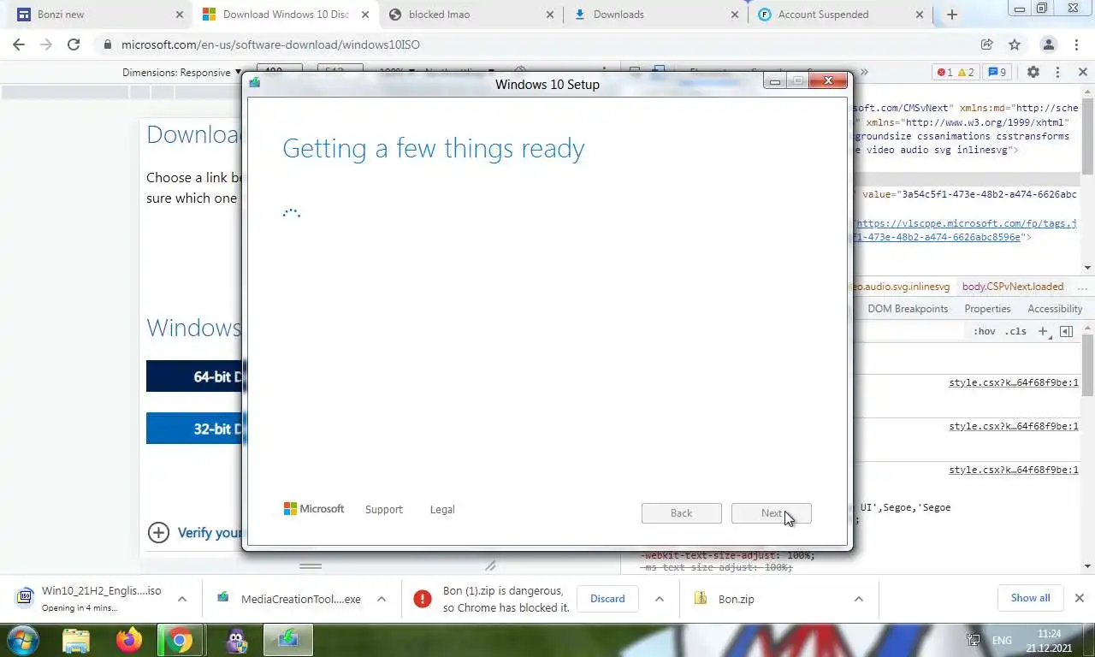Expand options for MediaCreationTool exe download
This screenshot has width=1095, height=657.
pos(382,599)
